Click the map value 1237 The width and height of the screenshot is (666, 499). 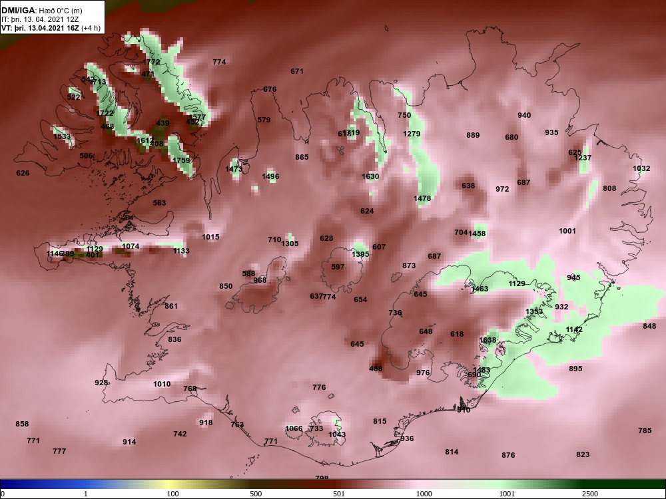click(x=583, y=158)
